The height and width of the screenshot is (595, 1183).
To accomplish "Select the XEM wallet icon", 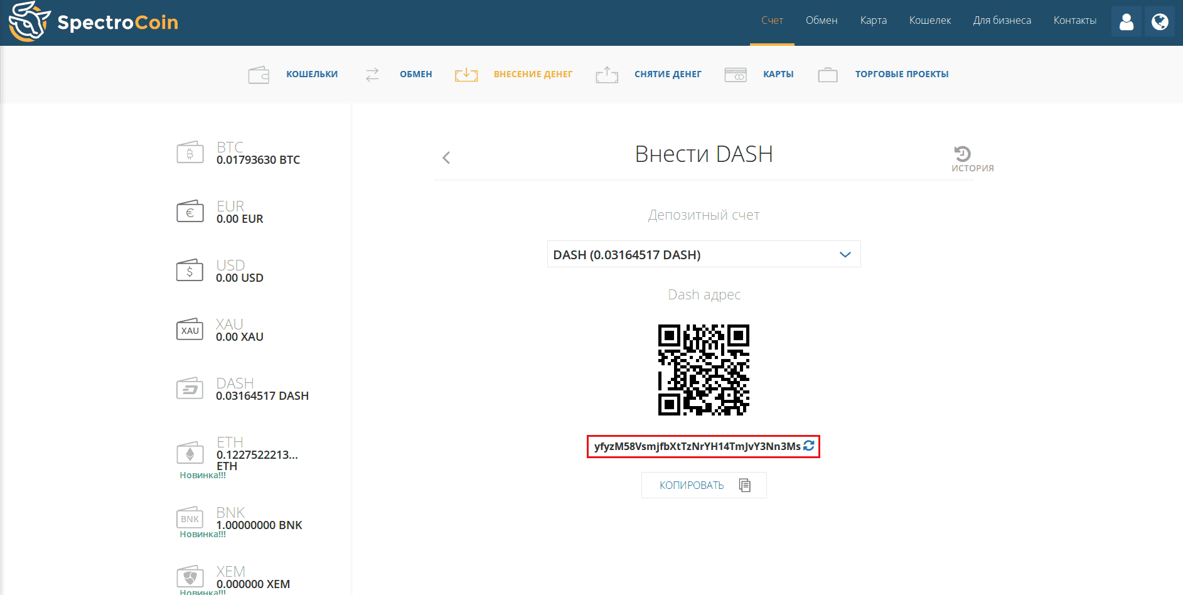I will (190, 577).
